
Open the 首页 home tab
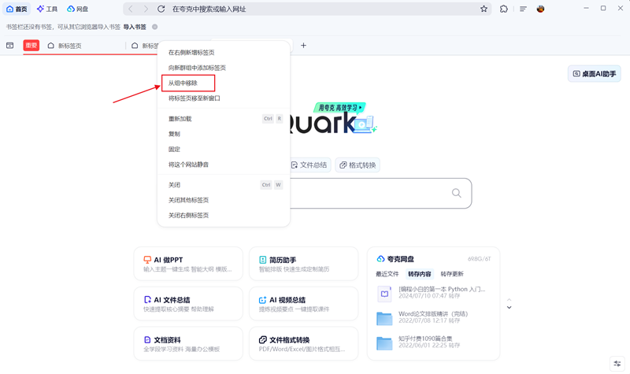point(17,9)
